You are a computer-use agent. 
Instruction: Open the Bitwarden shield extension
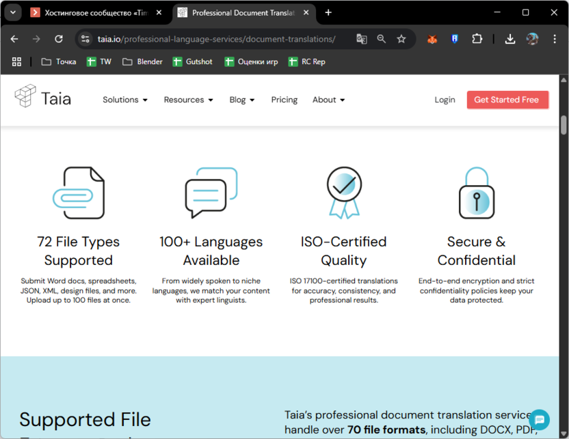454,39
